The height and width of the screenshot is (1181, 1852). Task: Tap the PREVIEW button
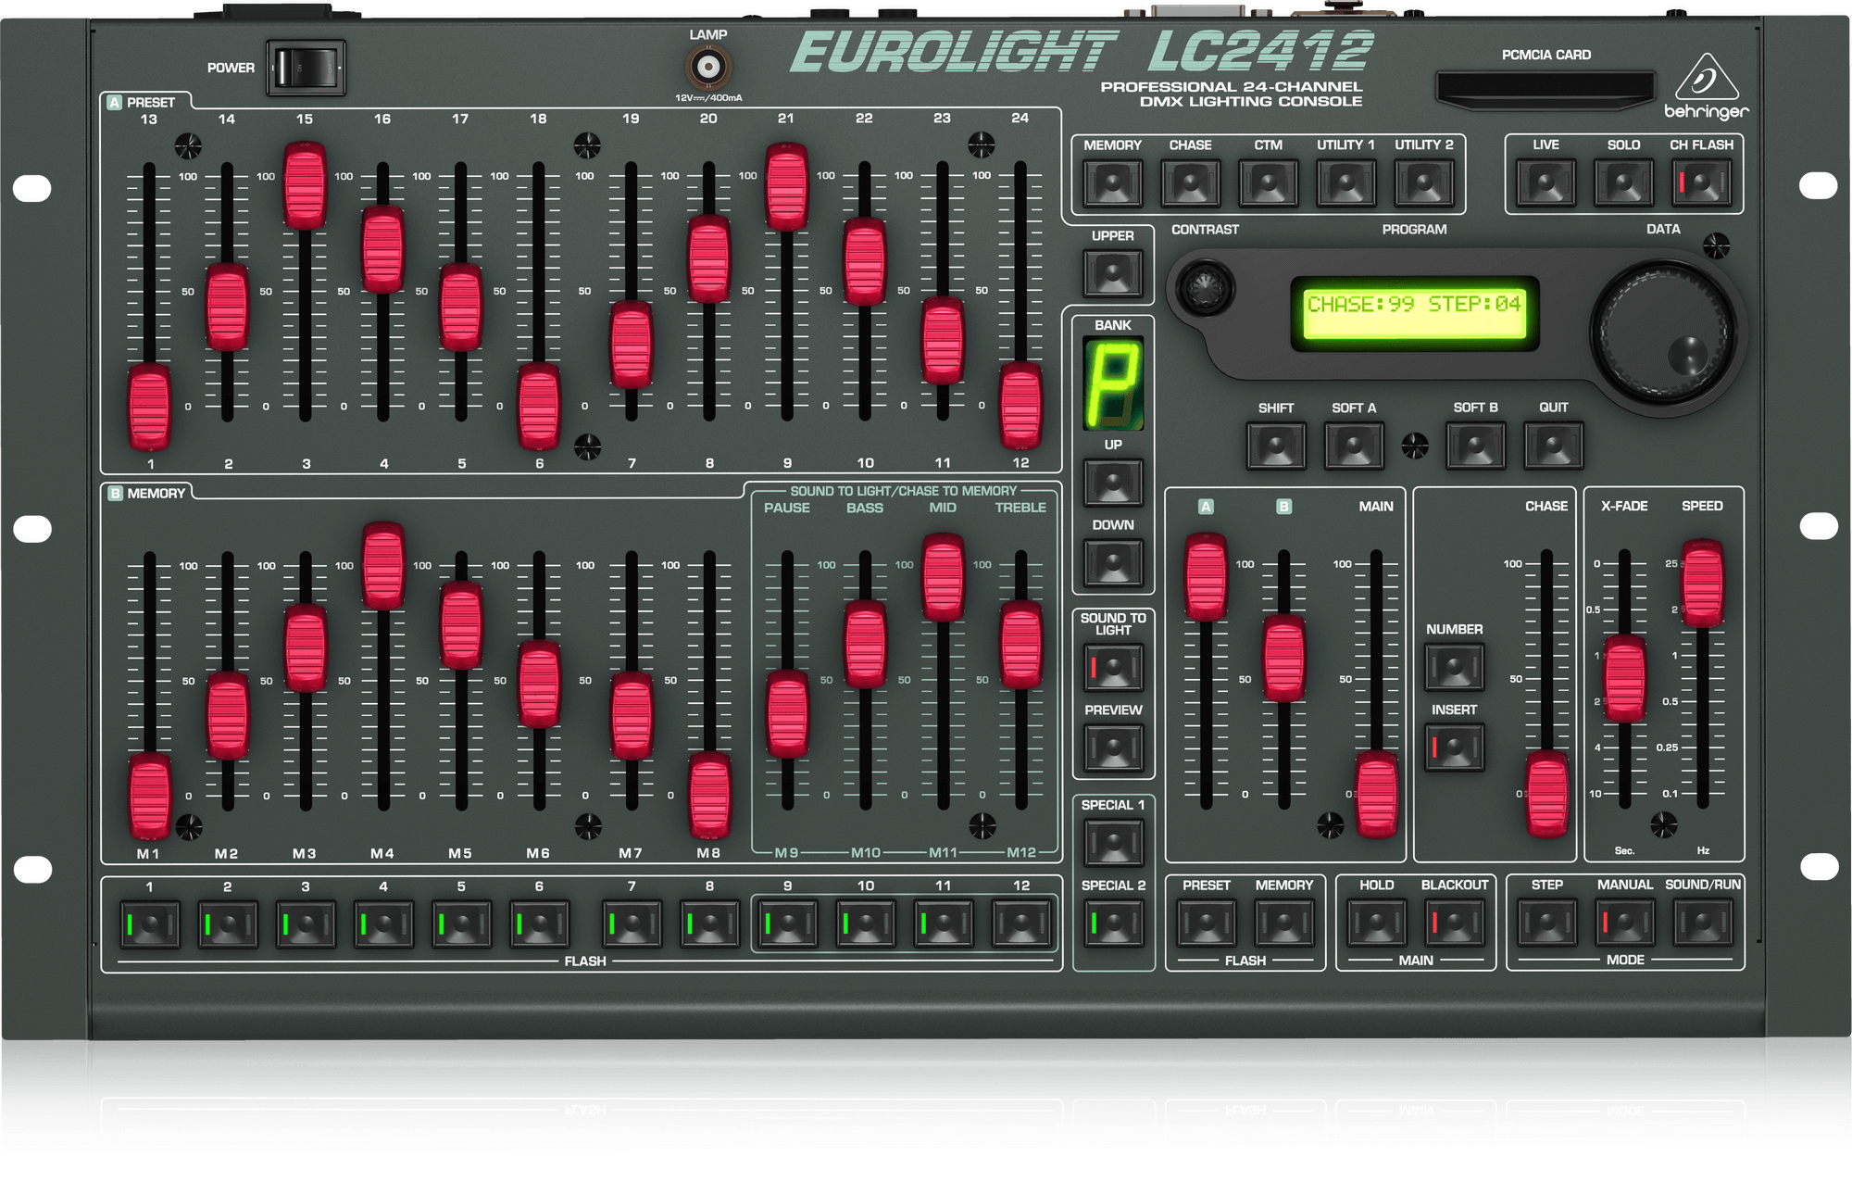pyautogui.click(x=1112, y=748)
